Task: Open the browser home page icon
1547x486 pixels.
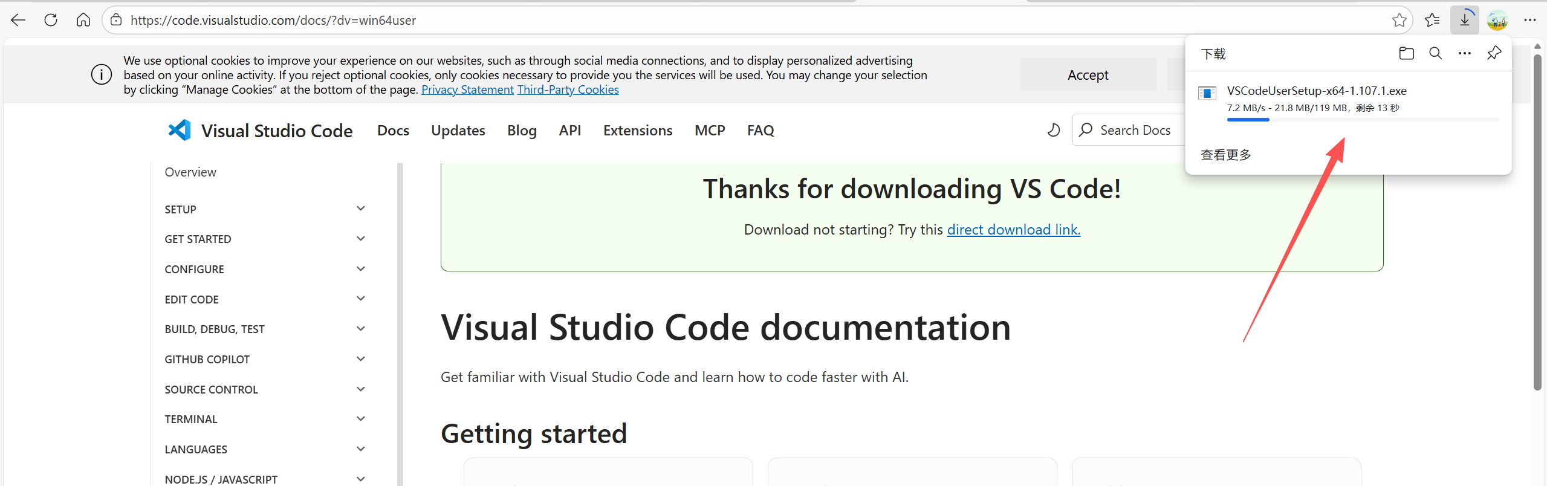Action: point(83,20)
